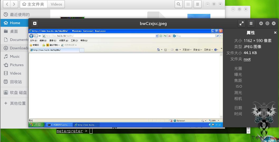Go back in the file manager
This screenshot has width=279, height=142.
pyautogui.click(x=7, y=4)
